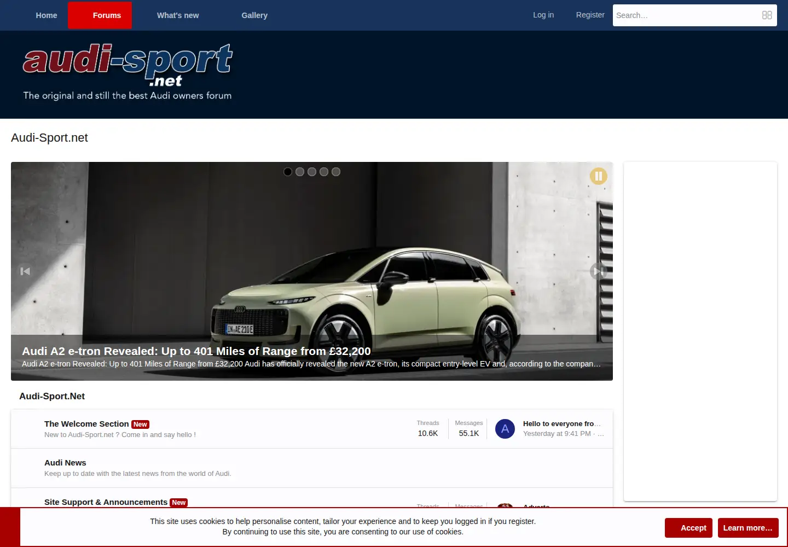Go to the Home tab

click(x=47, y=15)
